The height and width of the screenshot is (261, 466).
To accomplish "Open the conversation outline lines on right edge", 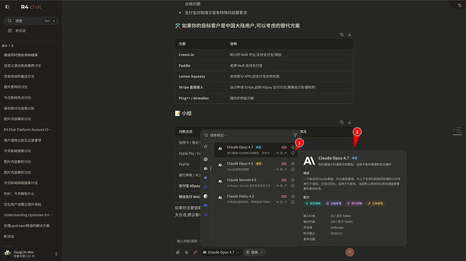I will pyautogui.click(x=457, y=132).
